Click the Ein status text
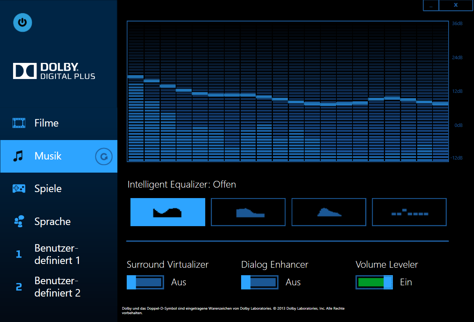 coord(406,282)
